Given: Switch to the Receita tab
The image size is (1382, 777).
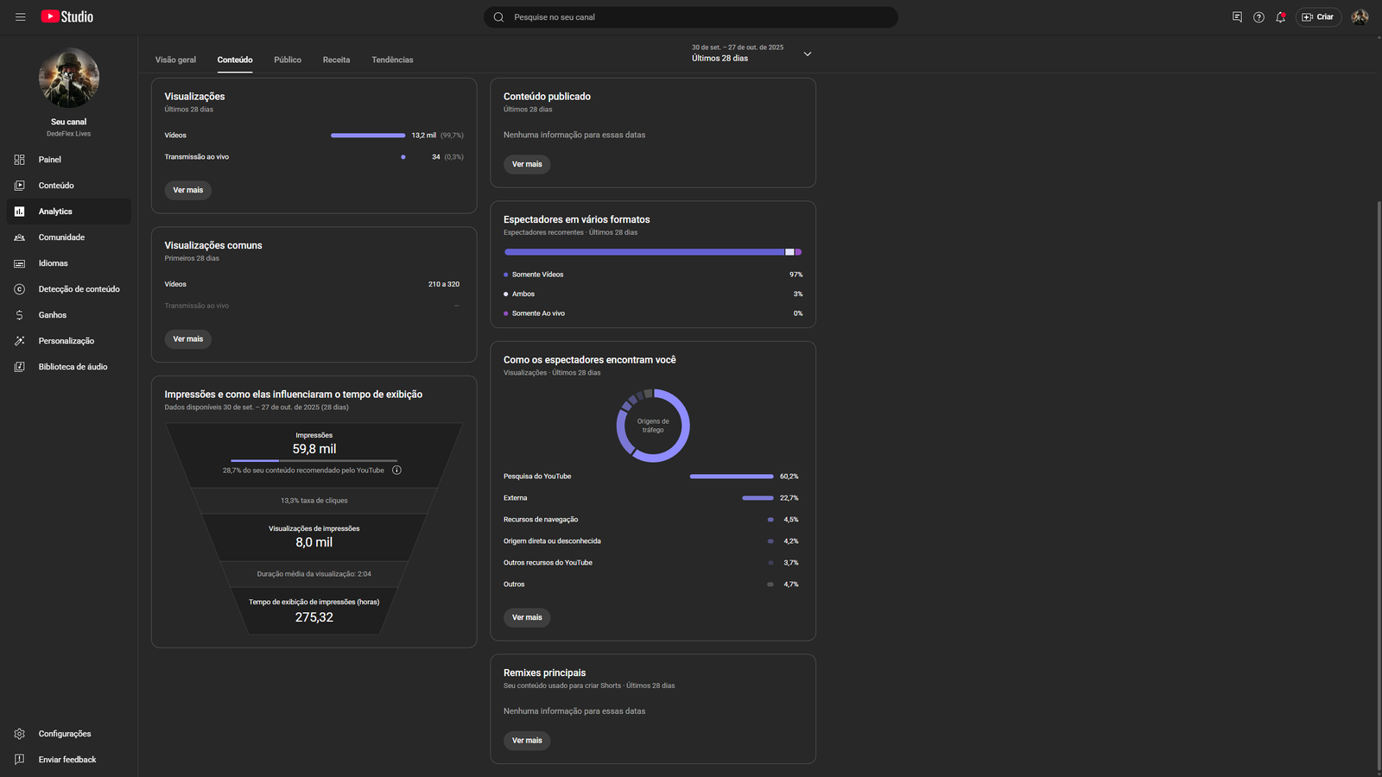Looking at the screenshot, I should coord(336,60).
